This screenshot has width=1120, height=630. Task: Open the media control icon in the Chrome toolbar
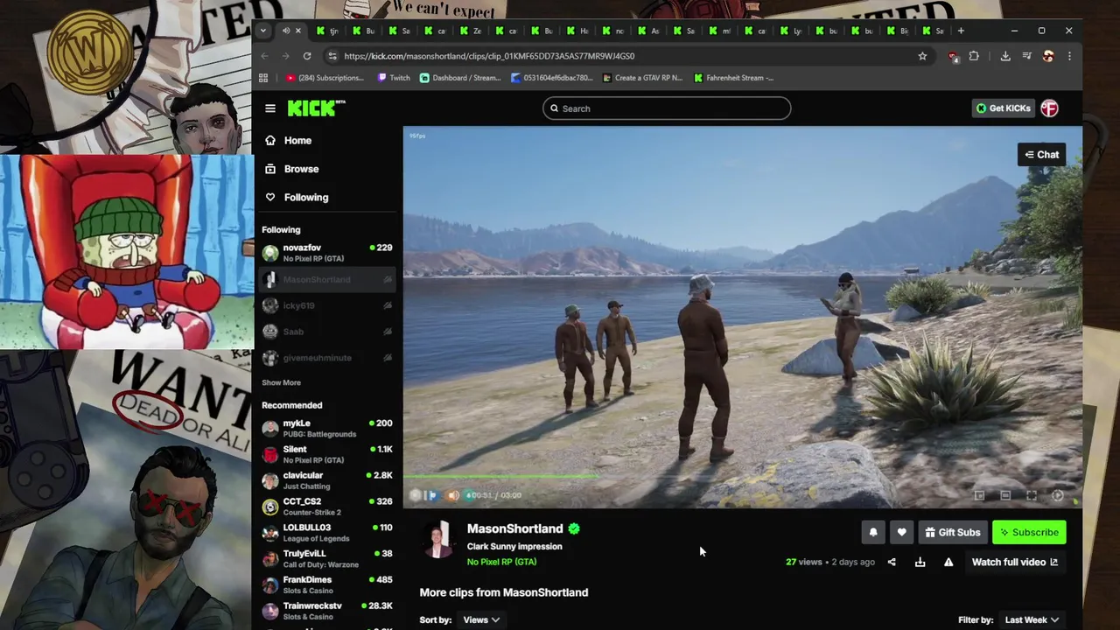[1027, 56]
